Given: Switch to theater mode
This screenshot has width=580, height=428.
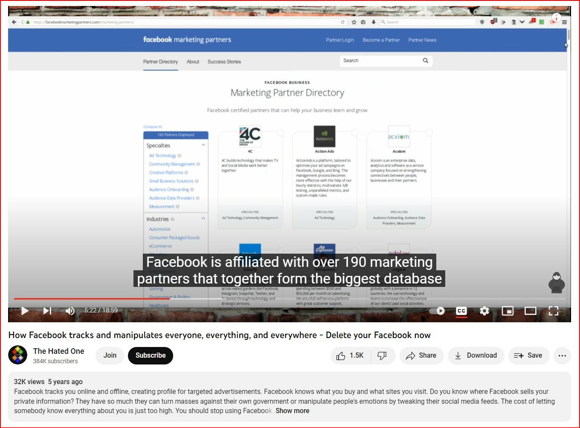Looking at the screenshot, I should 531,311.
